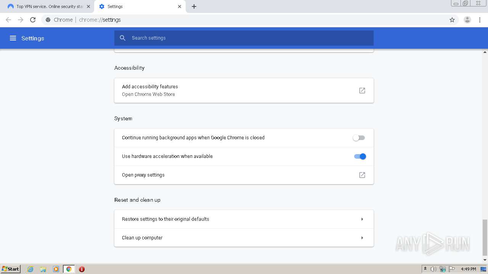
Task: Open proxy settings
Action: (x=244, y=175)
